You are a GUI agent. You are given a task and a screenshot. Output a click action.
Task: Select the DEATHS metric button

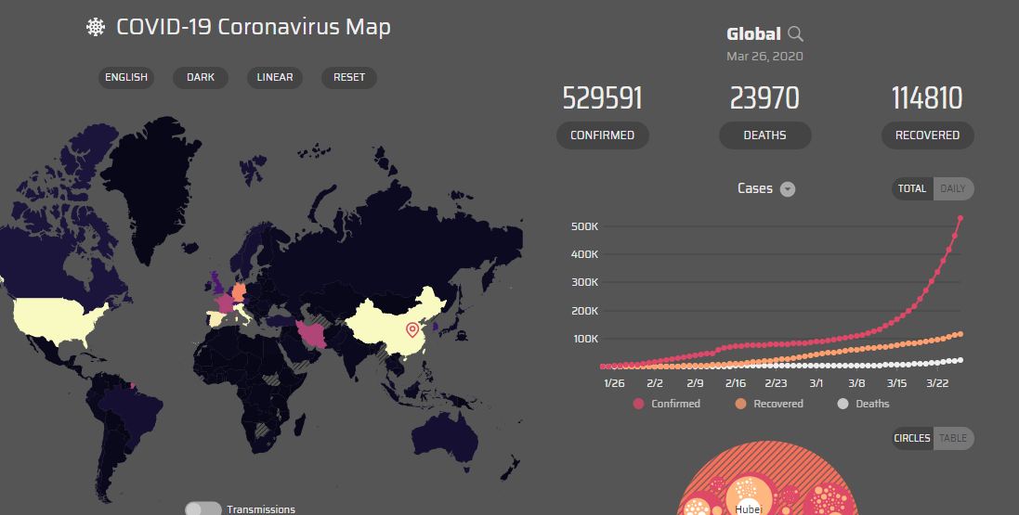click(x=764, y=135)
